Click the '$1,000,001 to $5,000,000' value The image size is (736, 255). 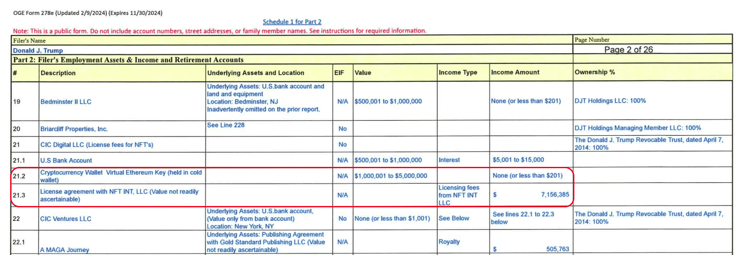(x=391, y=176)
